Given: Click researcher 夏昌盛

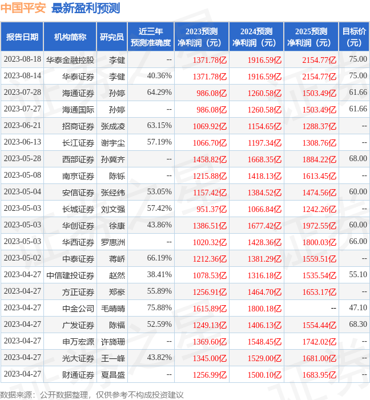Looking at the screenshot, I should coord(113,375).
